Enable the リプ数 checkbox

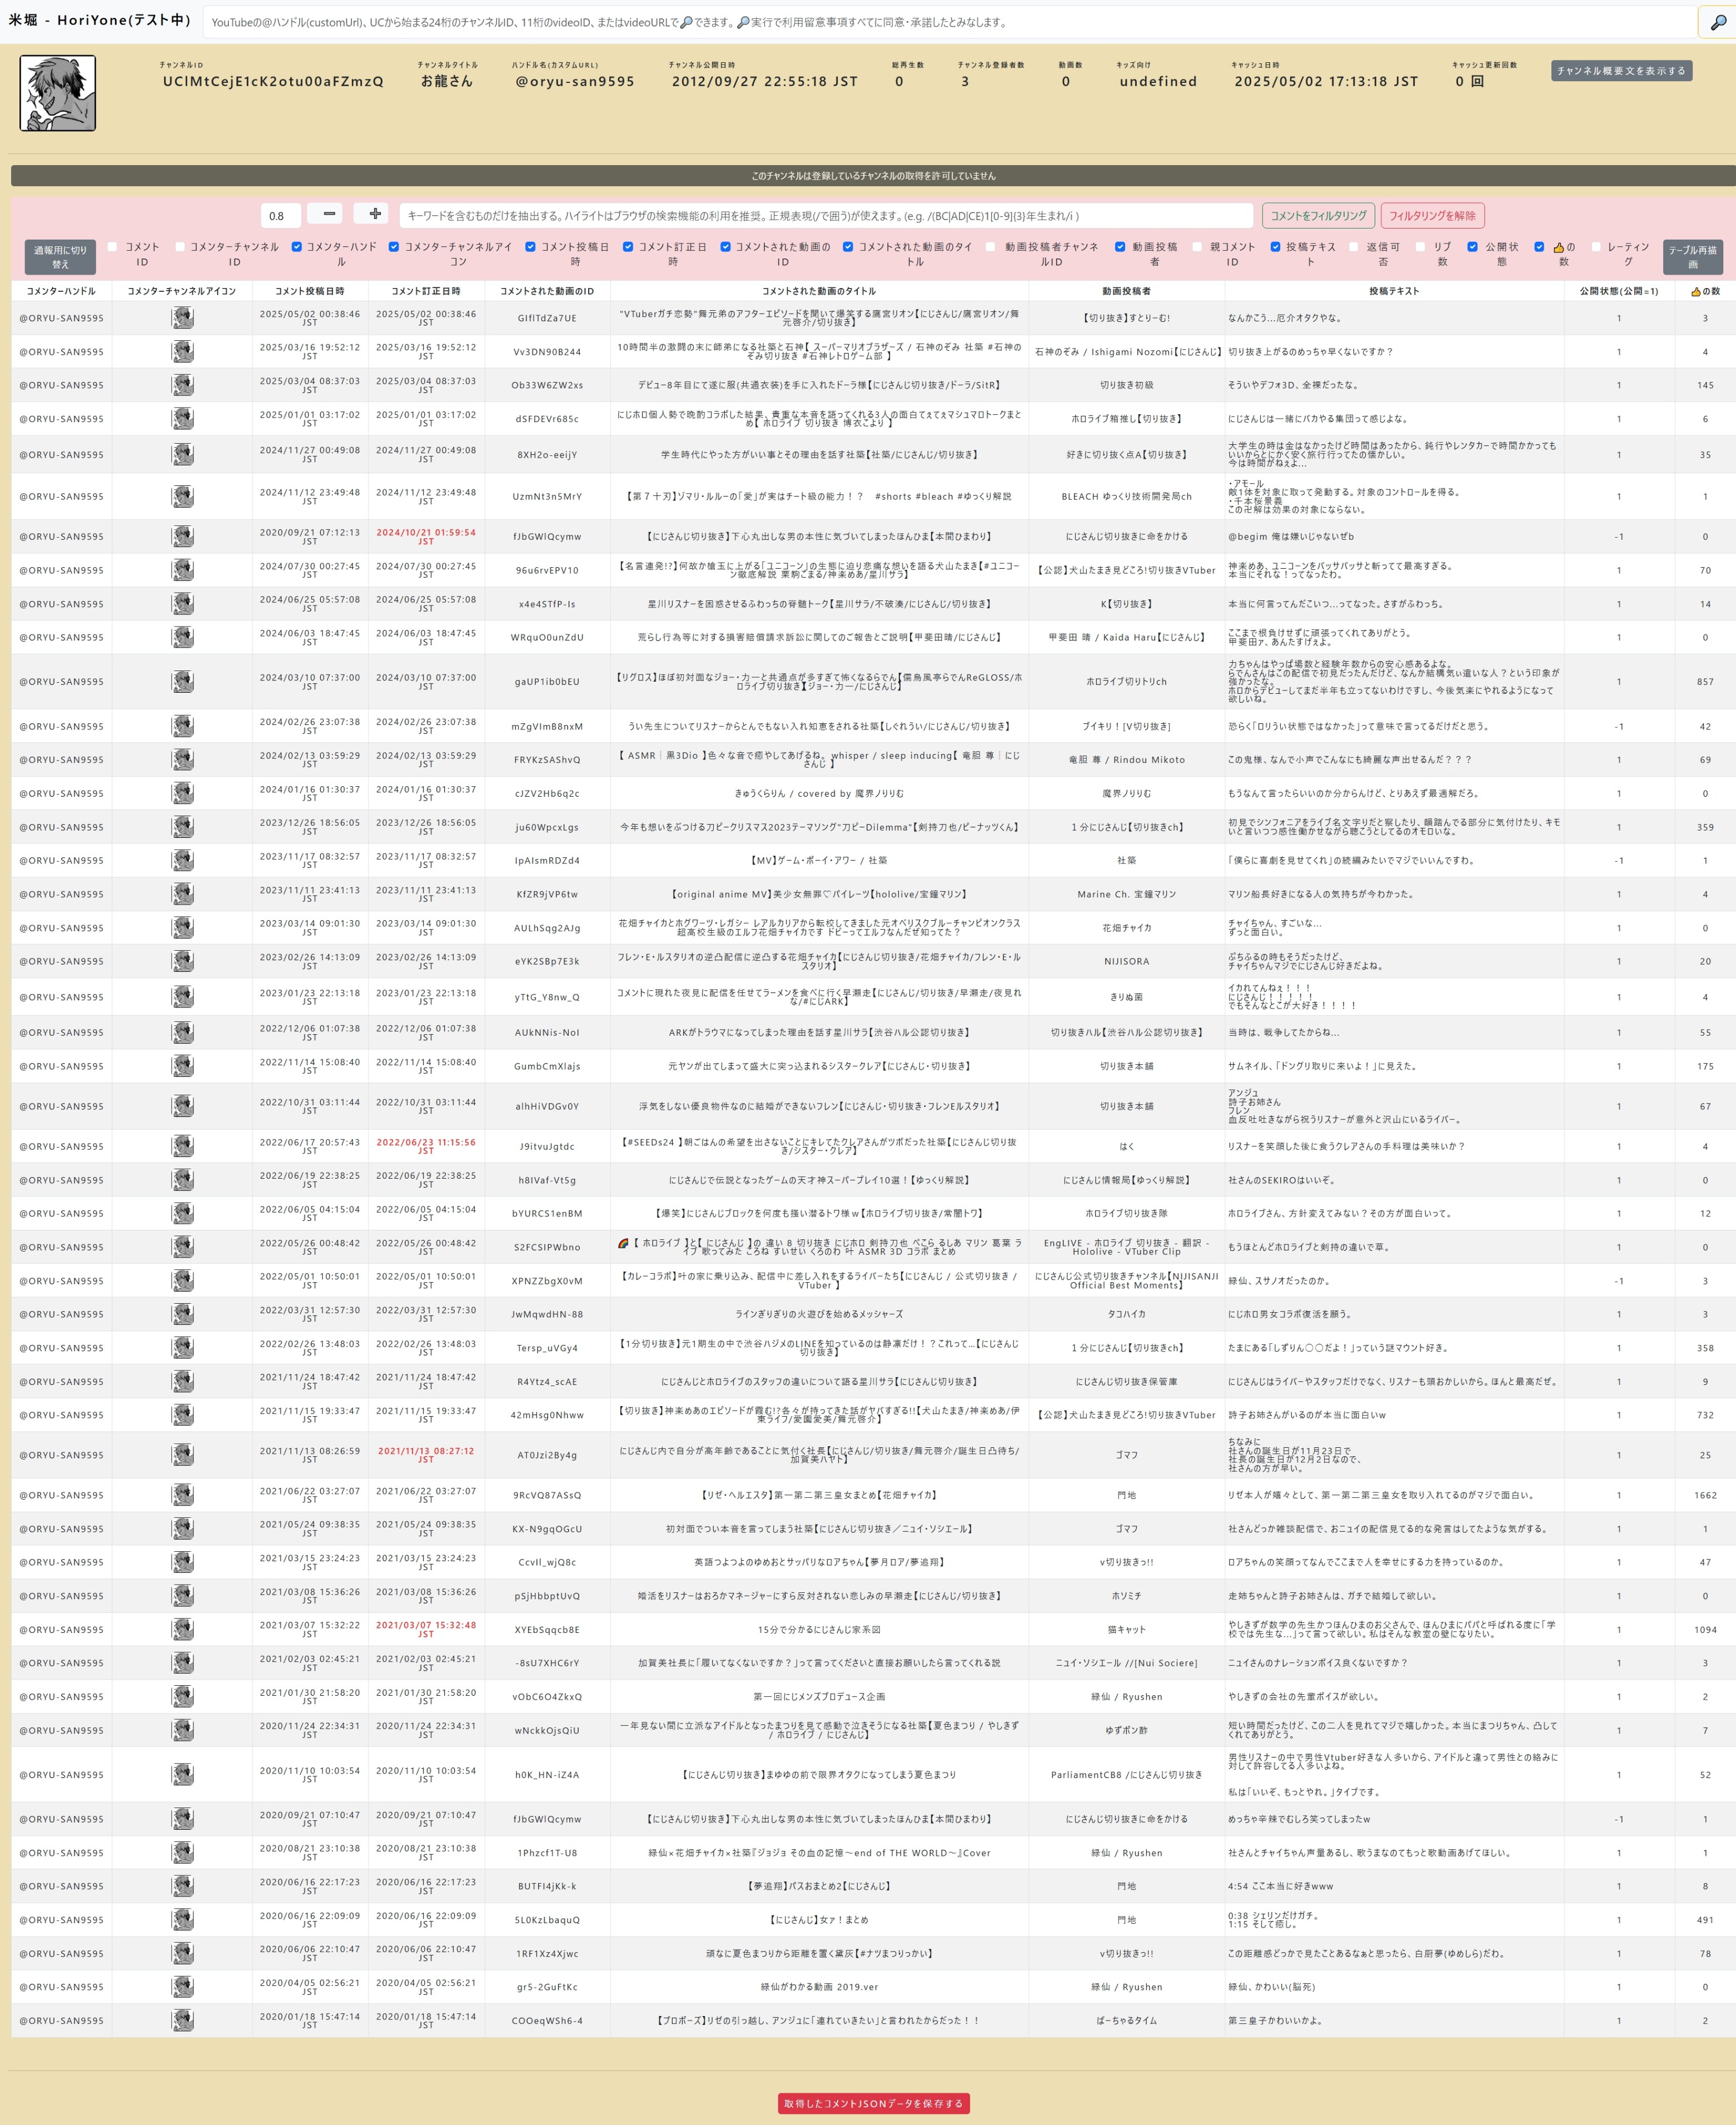(x=1420, y=247)
